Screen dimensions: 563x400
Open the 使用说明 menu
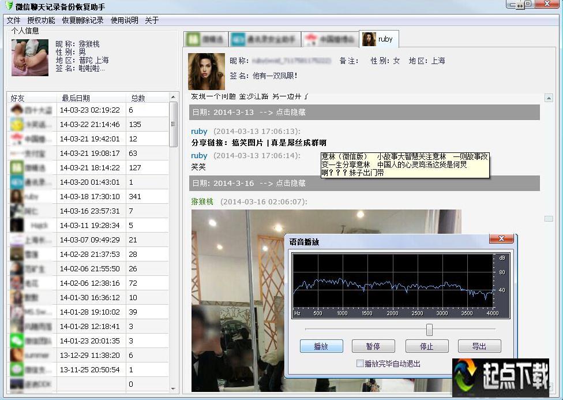coord(124,20)
